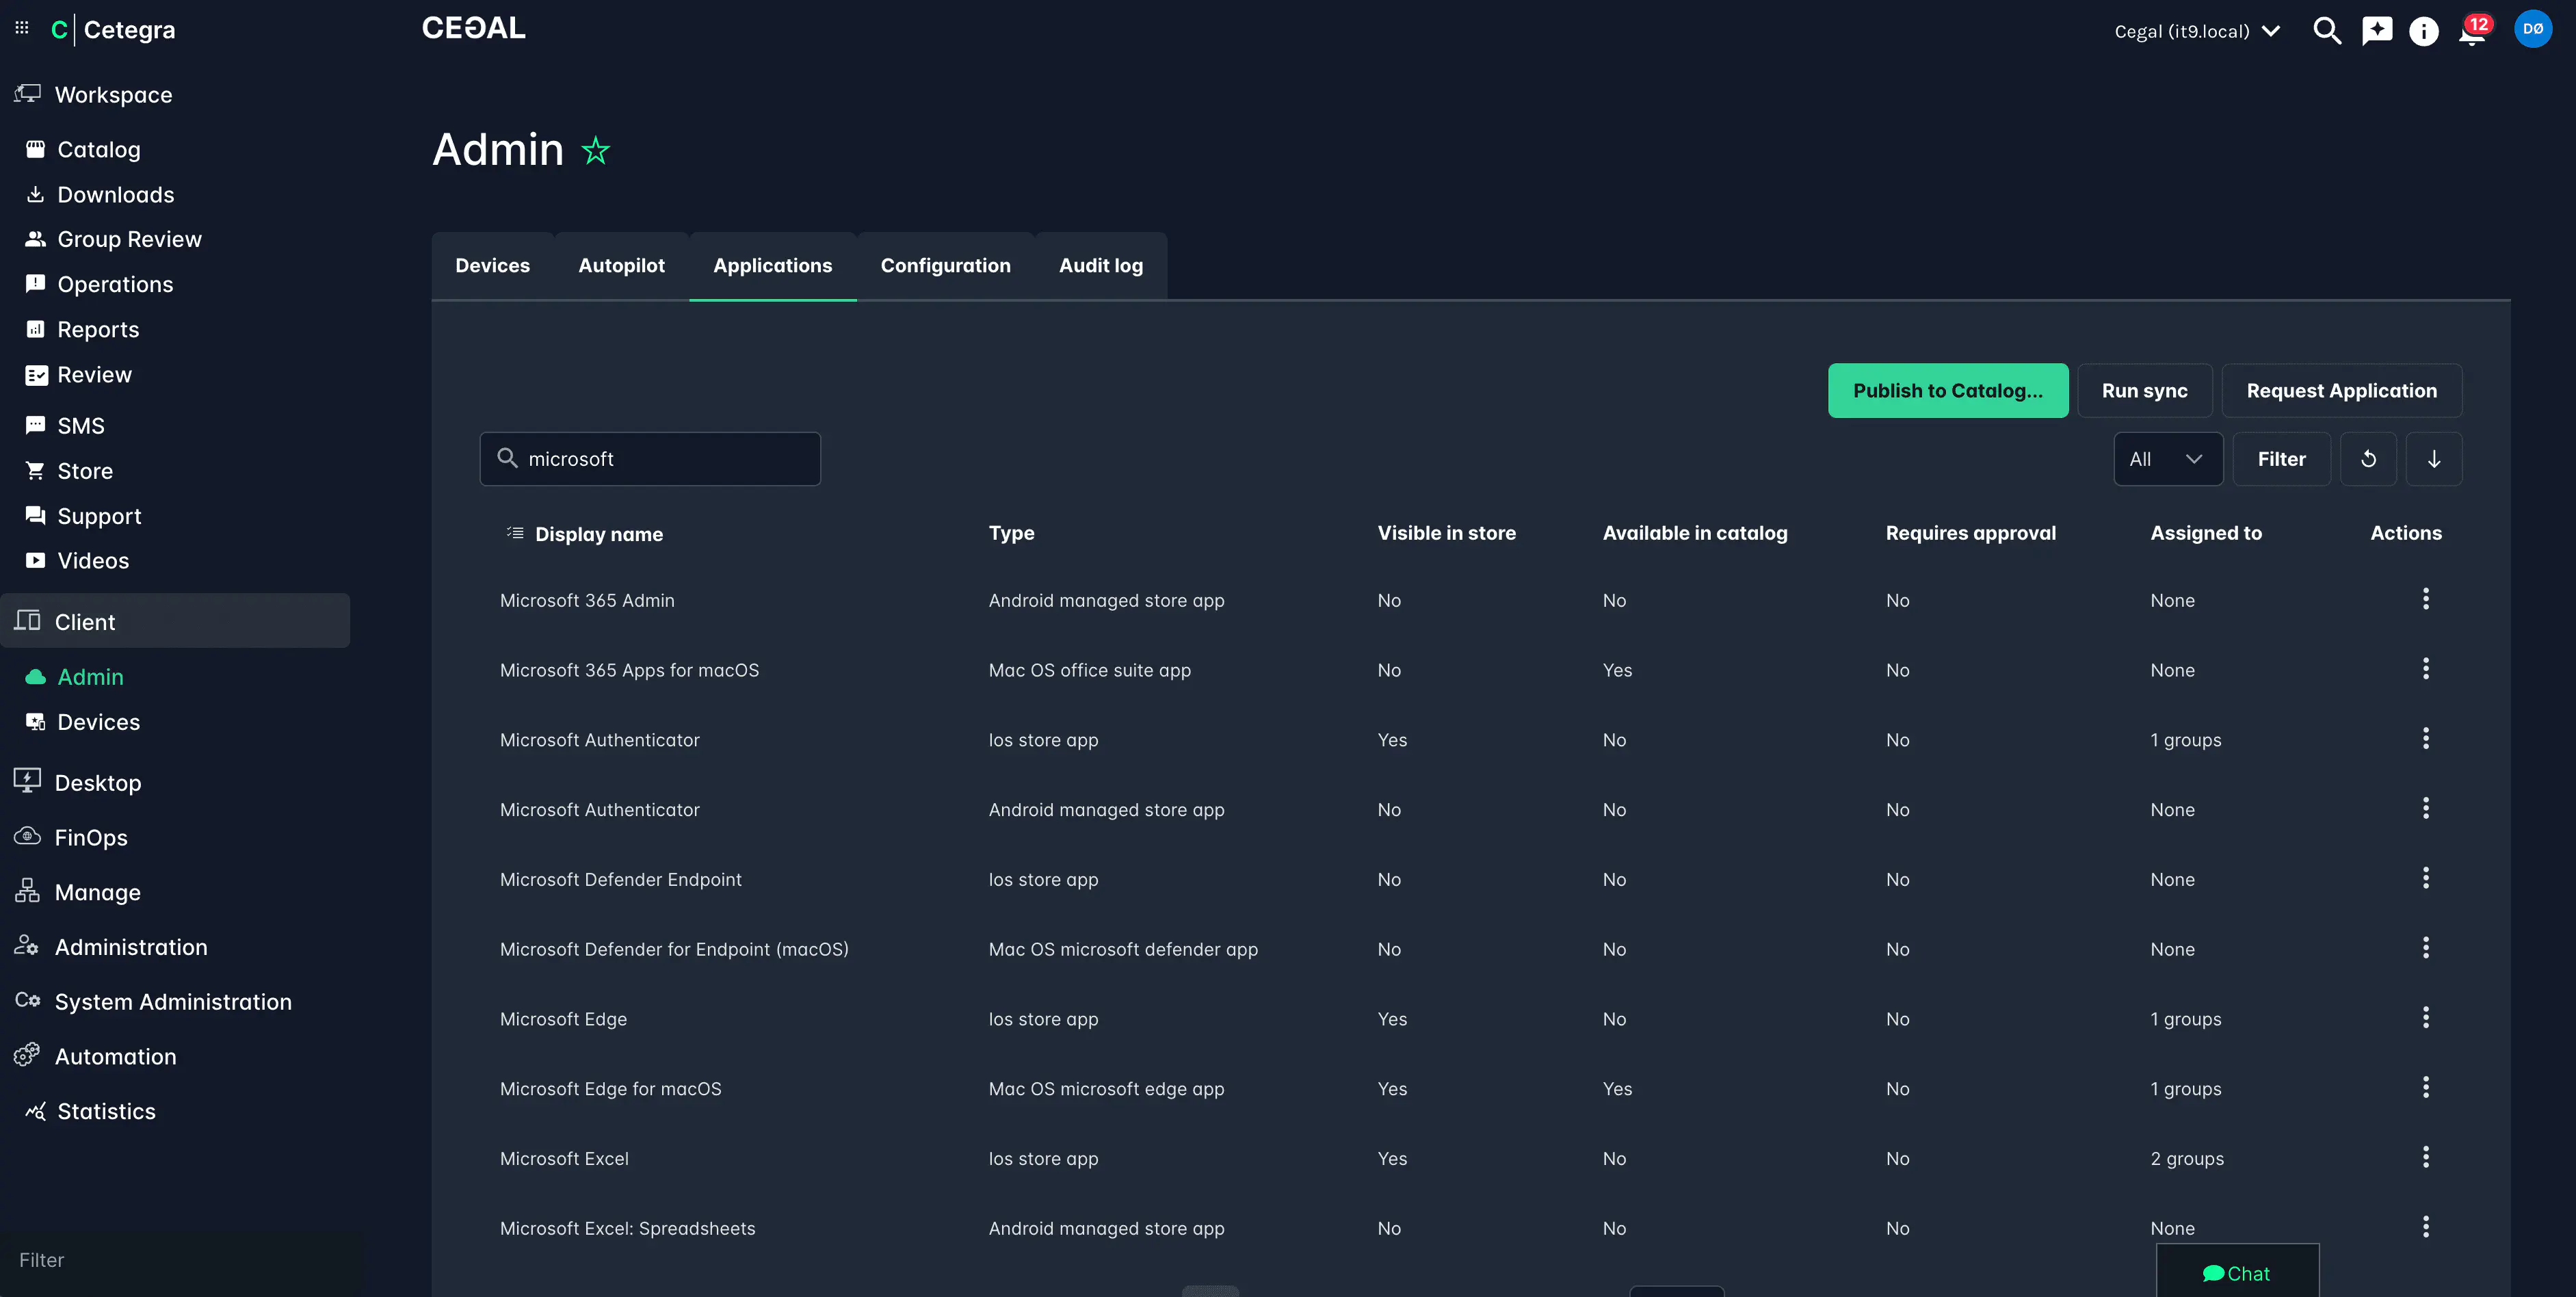Click the download arrow icon button
Image resolution: width=2576 pixels, height=1297 pixels.
click(x=2433, y=459)
